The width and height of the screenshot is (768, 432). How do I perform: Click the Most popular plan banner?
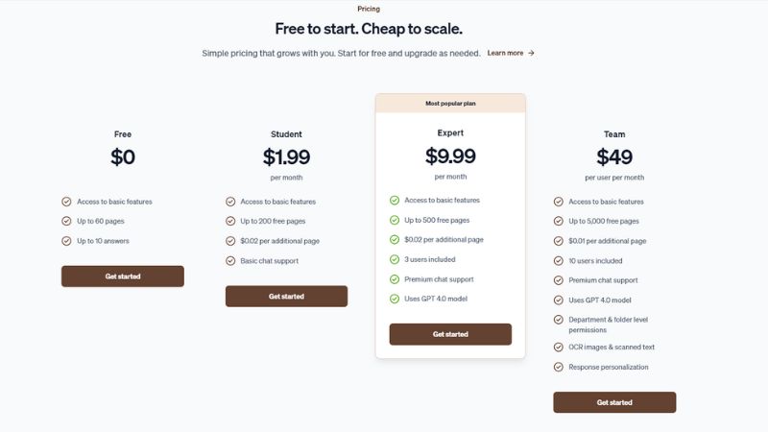coord(450,104)
